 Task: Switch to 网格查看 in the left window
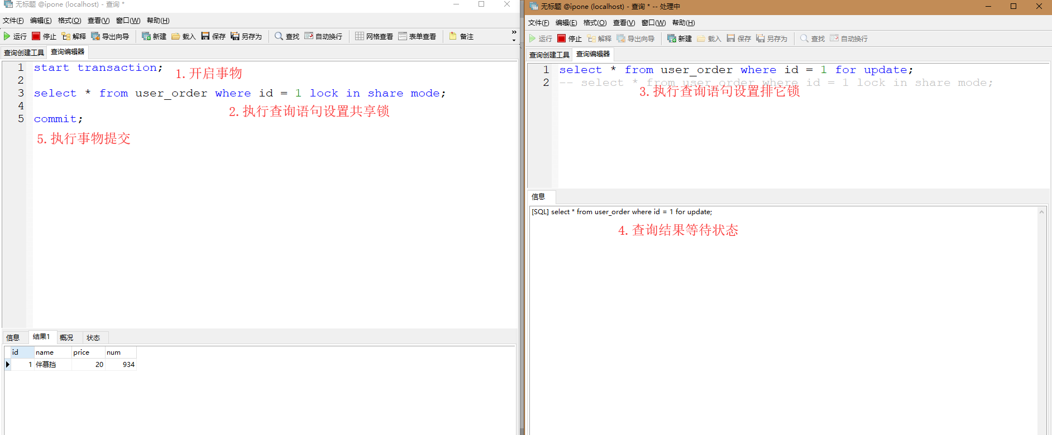tap(374, 36)
